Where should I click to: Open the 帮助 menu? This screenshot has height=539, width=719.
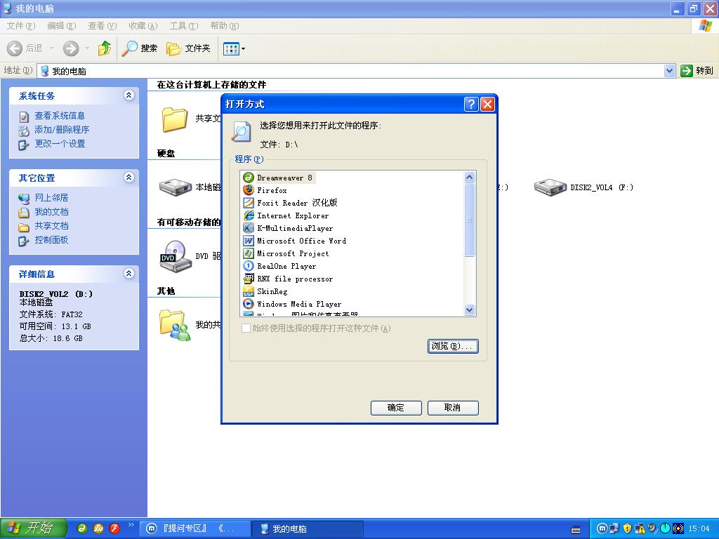(225, 26)
